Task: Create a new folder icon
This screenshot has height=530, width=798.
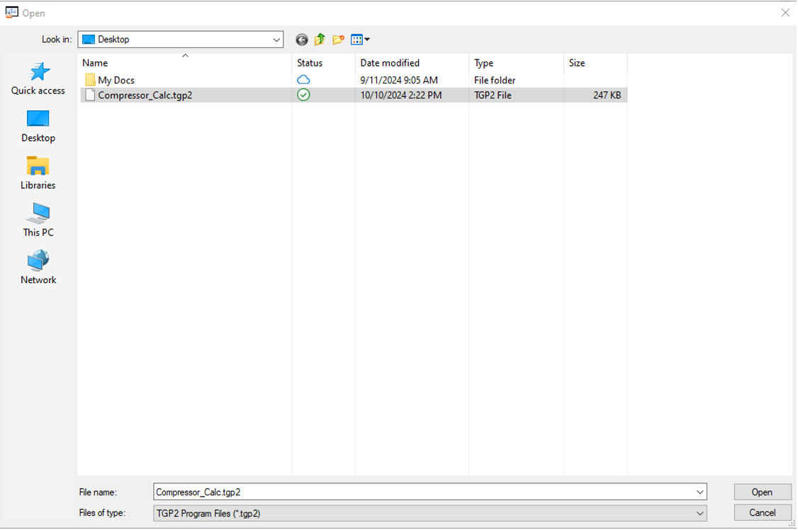Action: click(x=338, y=40)
